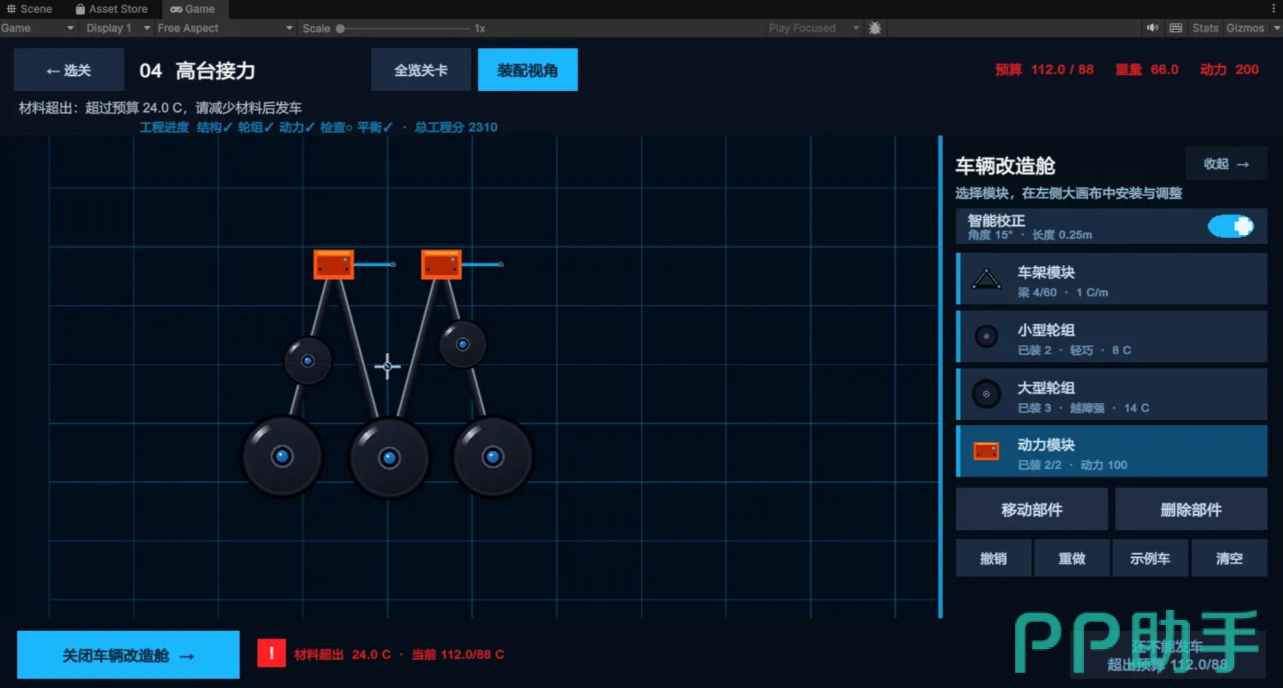Open the Game view type dropdown

click(37, 28)
